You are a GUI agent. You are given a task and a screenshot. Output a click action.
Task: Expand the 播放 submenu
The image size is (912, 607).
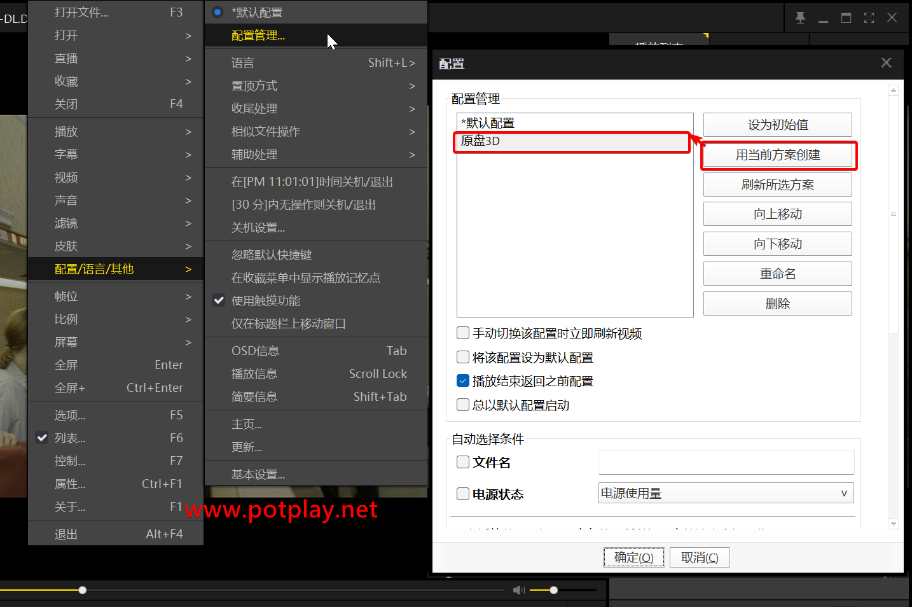pyautogui.click(x=116, y=132)
